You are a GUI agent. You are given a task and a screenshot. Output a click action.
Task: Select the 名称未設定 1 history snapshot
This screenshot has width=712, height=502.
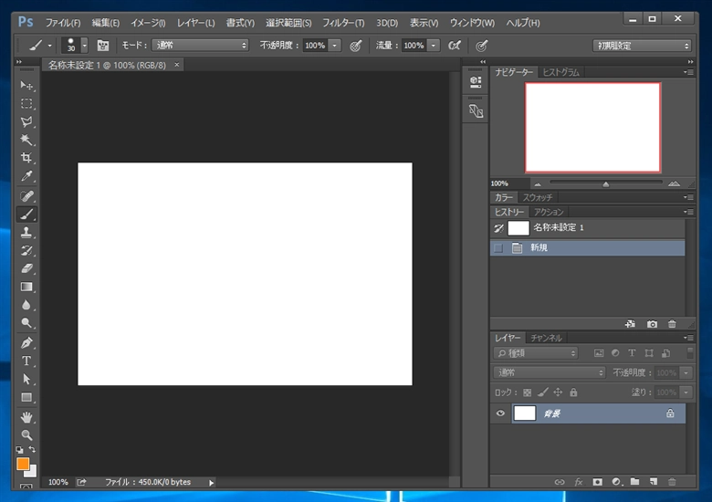pos(588,228)
